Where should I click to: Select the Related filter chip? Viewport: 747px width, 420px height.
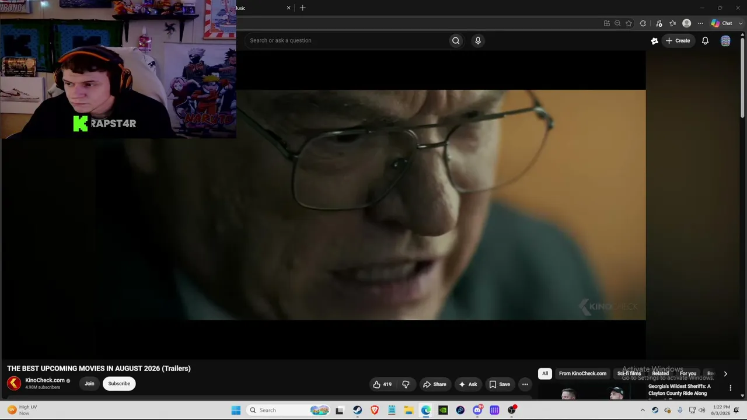pos(661,373)
